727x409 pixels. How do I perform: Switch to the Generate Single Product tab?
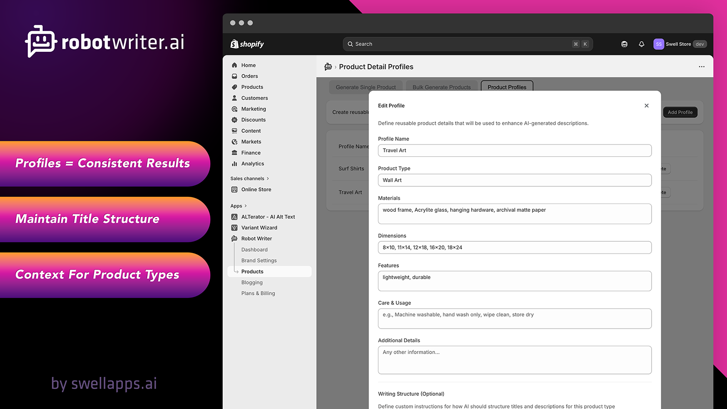[365, 87]
